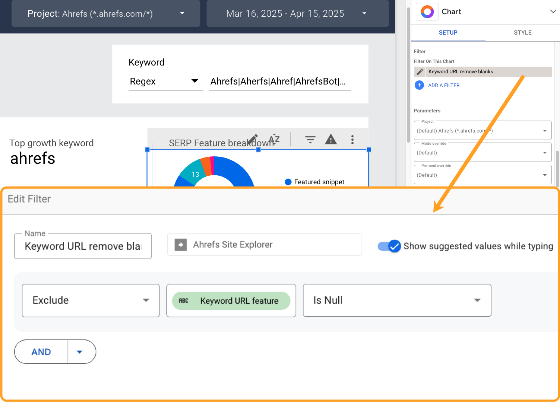This screenshot has height=402, width=560.
Task: Disable Show suggested values while typing
Action: (389, 246)
